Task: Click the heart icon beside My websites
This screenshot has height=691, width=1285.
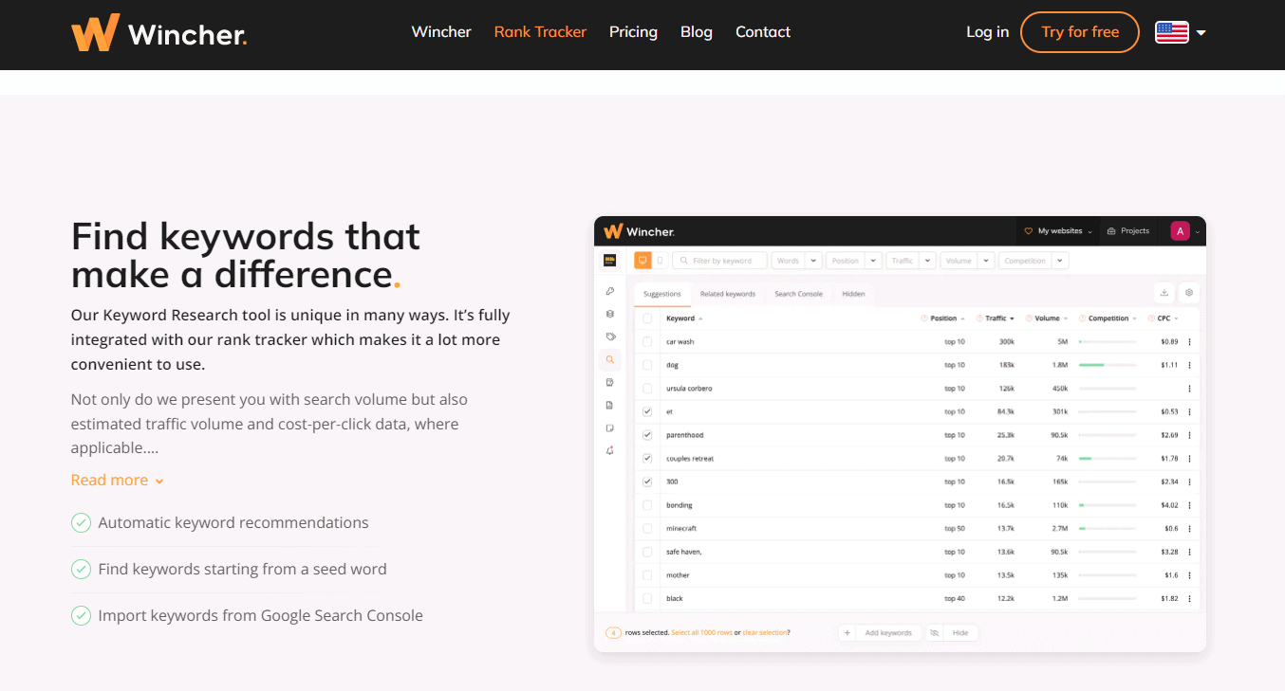Action: coord(1029,231)
